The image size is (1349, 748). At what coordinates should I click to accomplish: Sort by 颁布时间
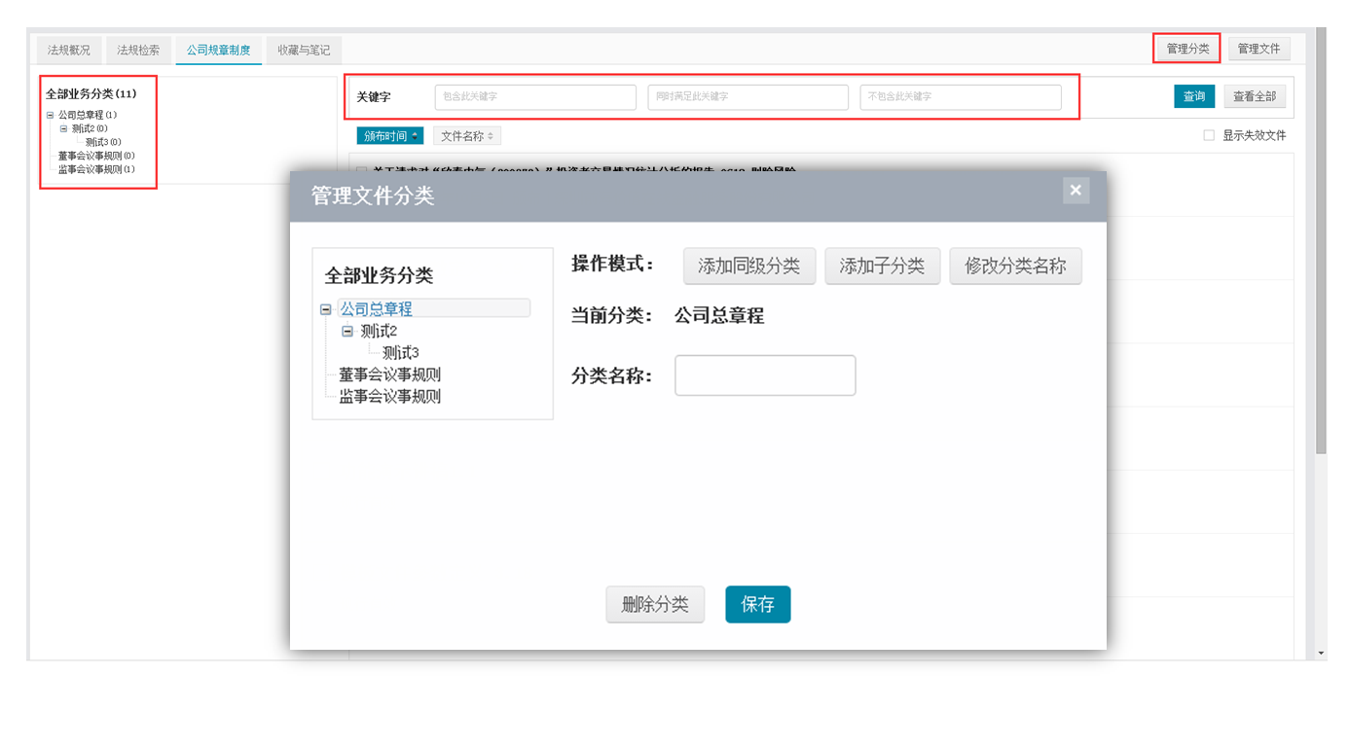tap(390, 136)
